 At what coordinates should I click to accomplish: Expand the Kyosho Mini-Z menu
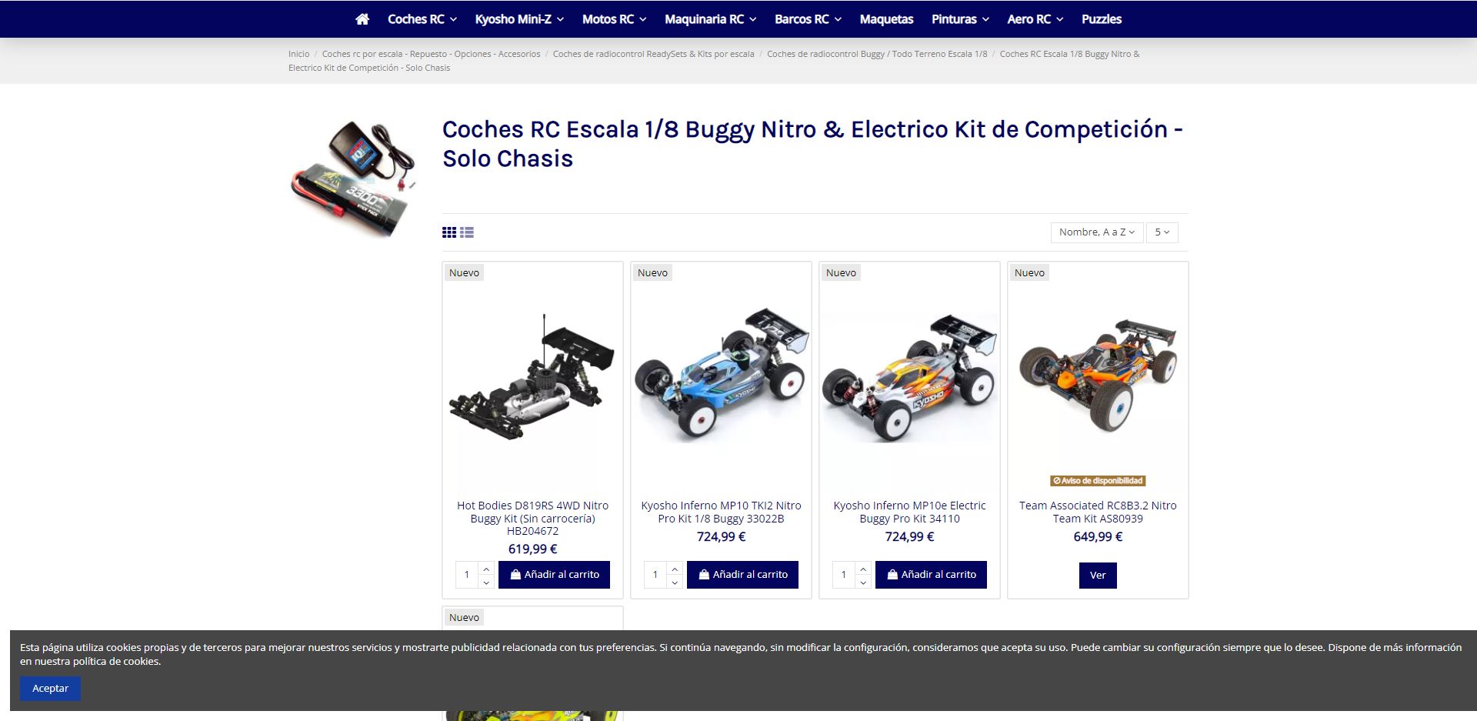click(x=519, y=19)
